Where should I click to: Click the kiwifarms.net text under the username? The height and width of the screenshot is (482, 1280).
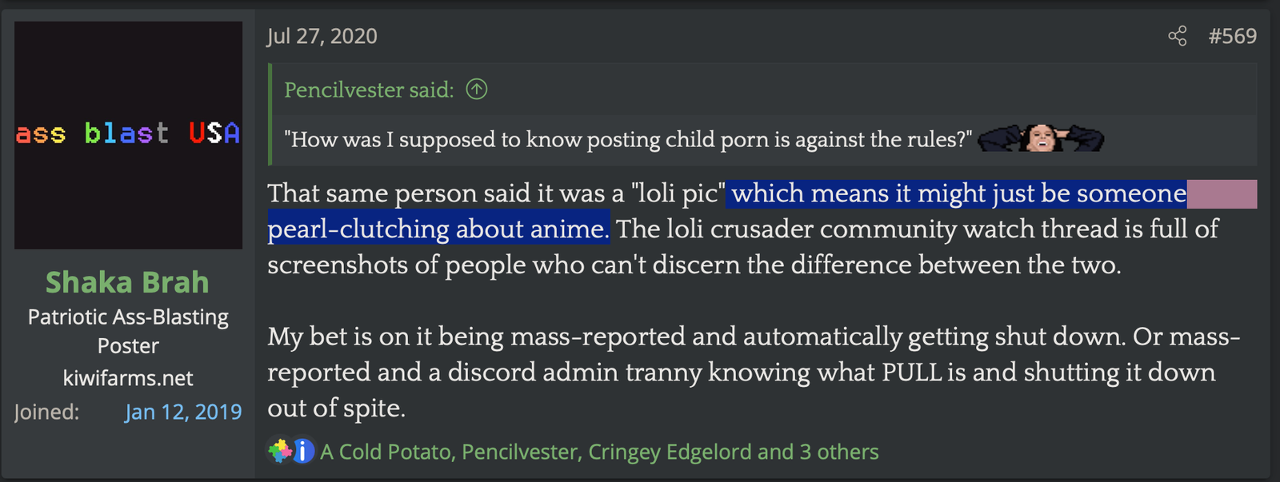pyautogui.click(x=128, y=378)
